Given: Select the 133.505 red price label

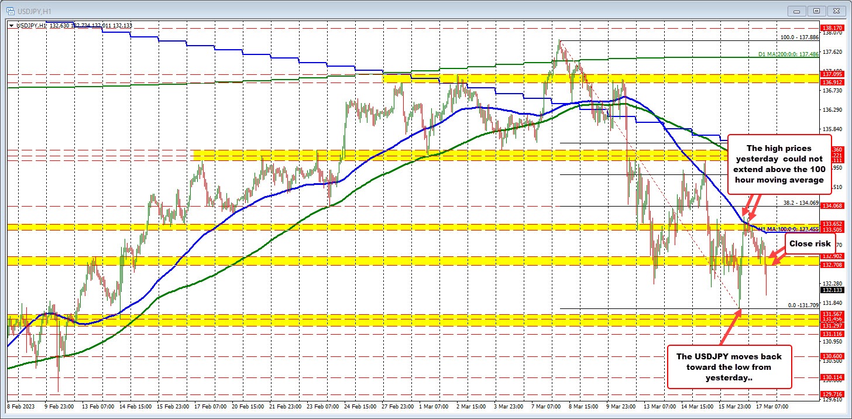Looking at the screenshot, I should [831, 230].
